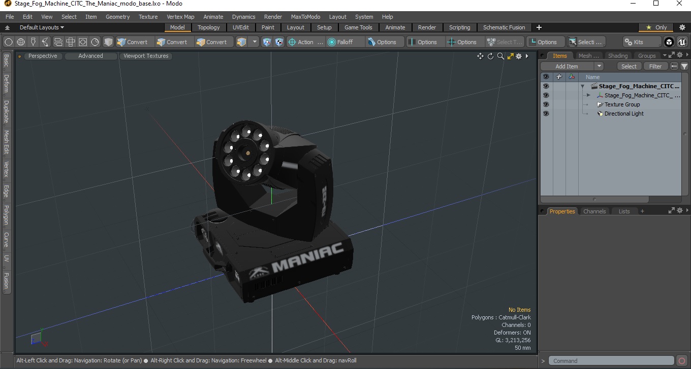The width and height of the screenshot is (691, 369).
Task: Toggle visibility of Stage_Fog_Machine scene item
Action: (x=546, y=86)
